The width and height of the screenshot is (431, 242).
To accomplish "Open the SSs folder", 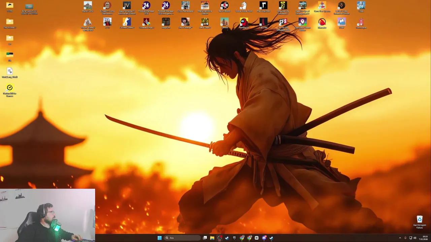I will [10, 56].
